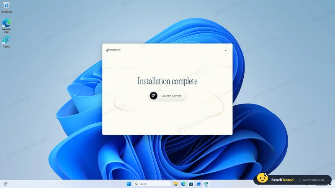Click the Installation complete heading
Viewport: 335px width, 188px height.
[167, 81]
